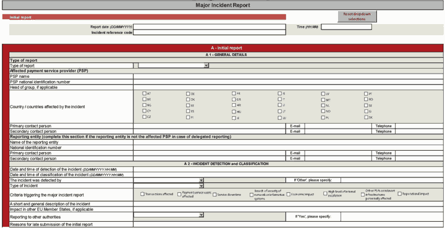Tick the SI country checkbox

tap(366, 111)
